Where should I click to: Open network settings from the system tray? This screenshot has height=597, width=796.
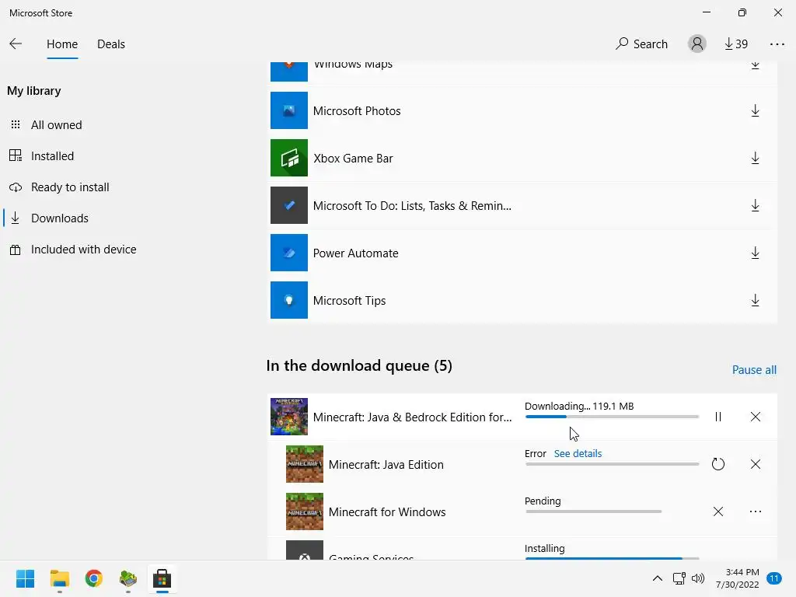click(x=679, y=578)
